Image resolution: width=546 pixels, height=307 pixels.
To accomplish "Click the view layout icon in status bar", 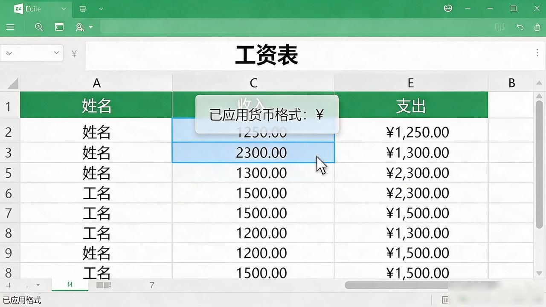I will 445,300.
